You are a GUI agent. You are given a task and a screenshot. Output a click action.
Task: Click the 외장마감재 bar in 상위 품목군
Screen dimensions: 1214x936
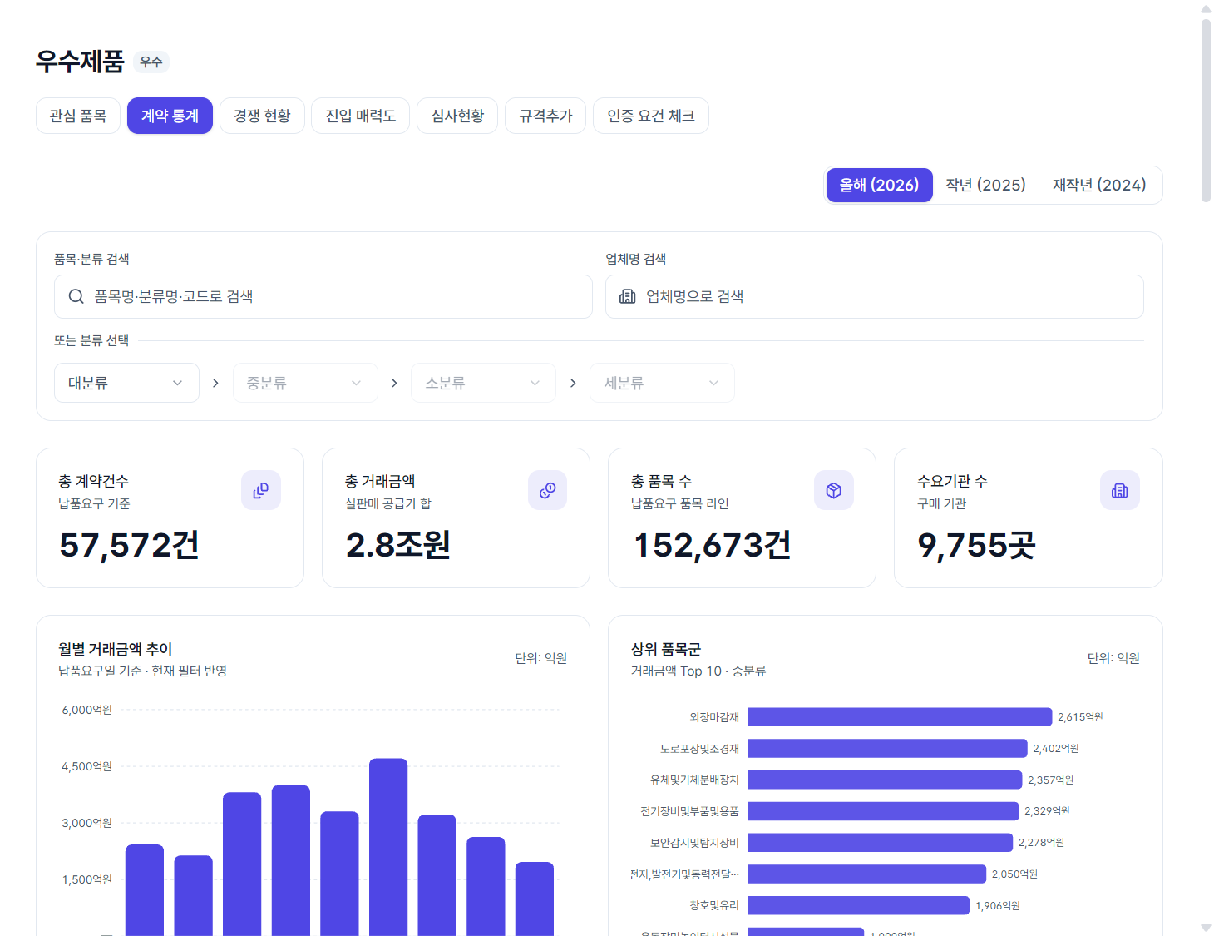900,717
